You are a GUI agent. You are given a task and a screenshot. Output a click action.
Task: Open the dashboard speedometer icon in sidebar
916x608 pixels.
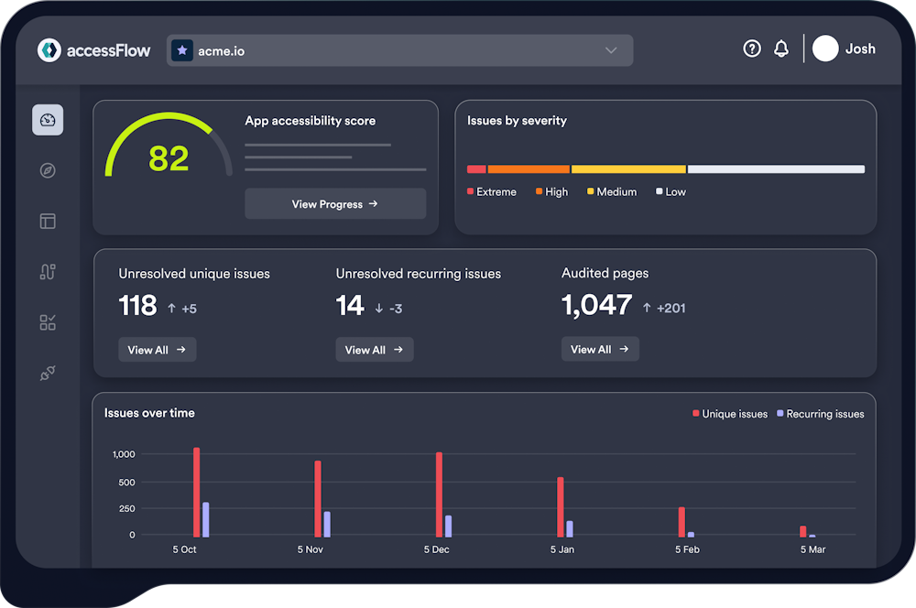point(48,120)
